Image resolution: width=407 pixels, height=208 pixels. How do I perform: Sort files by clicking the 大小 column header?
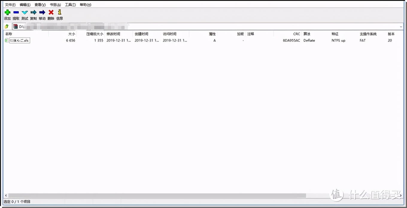coord(72,34)
